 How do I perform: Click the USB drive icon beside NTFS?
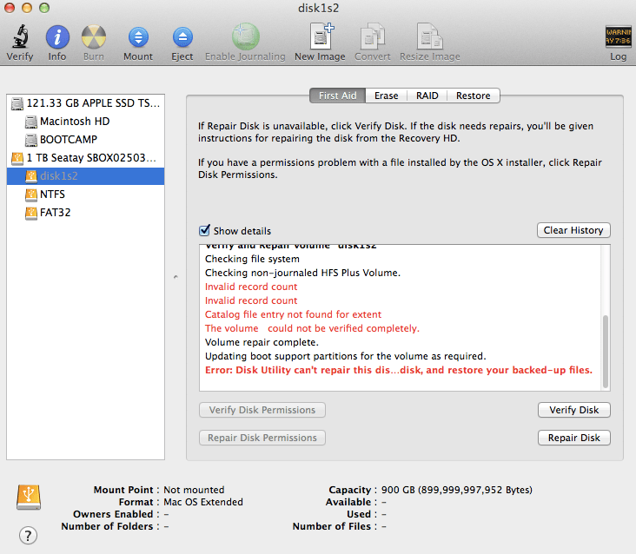[x=31, y=195]
